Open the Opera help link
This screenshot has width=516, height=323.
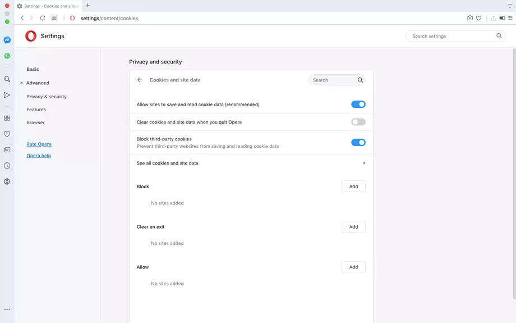pos(39,156)
